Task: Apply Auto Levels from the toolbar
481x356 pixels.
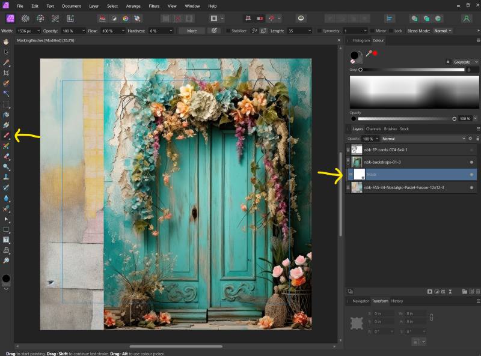Action: tap(102, 19)
